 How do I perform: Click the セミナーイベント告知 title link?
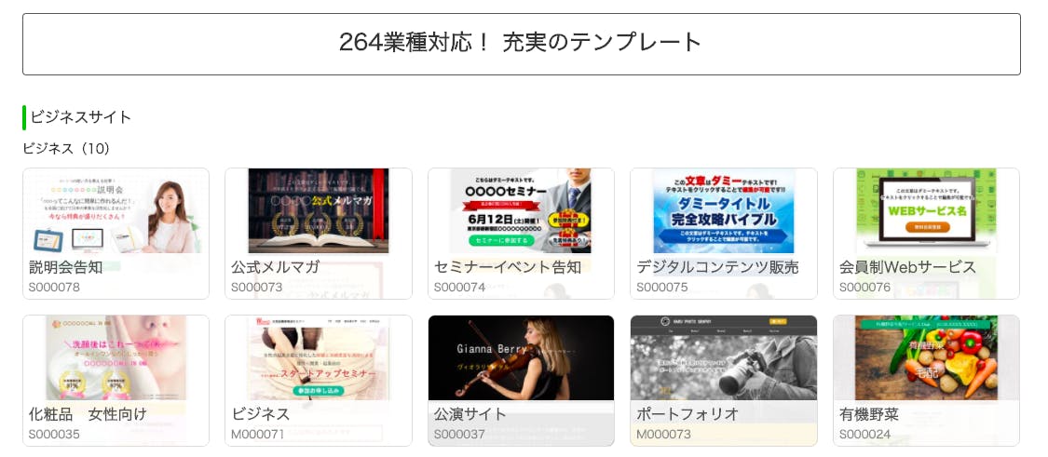click(x=508, y=267)
